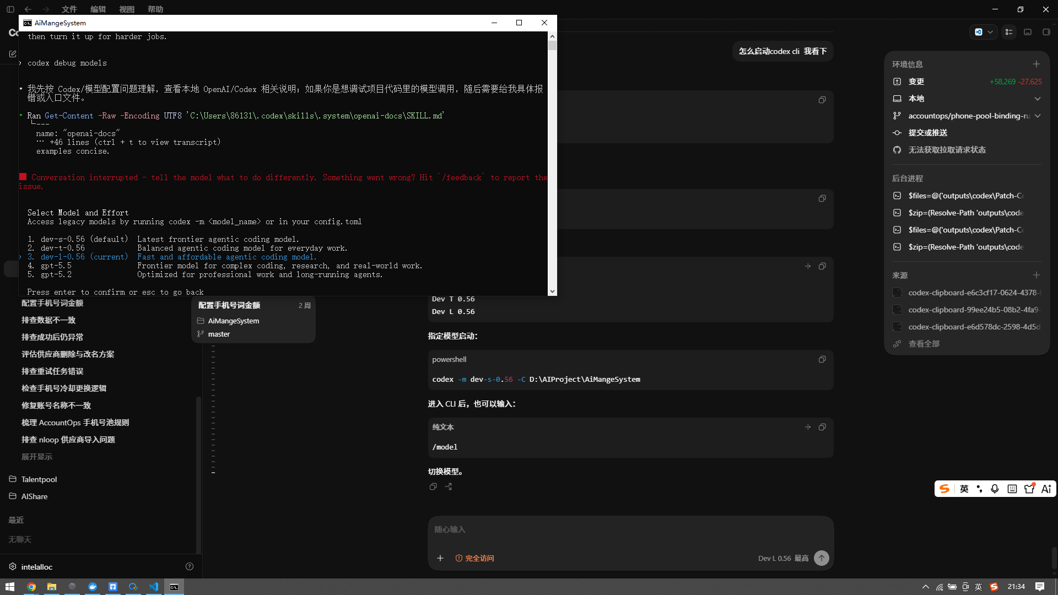The width and height of the screenshot is (1058, 595).
Task: Click insert arrow on 纯文本 block
Action: pos(808,427)
